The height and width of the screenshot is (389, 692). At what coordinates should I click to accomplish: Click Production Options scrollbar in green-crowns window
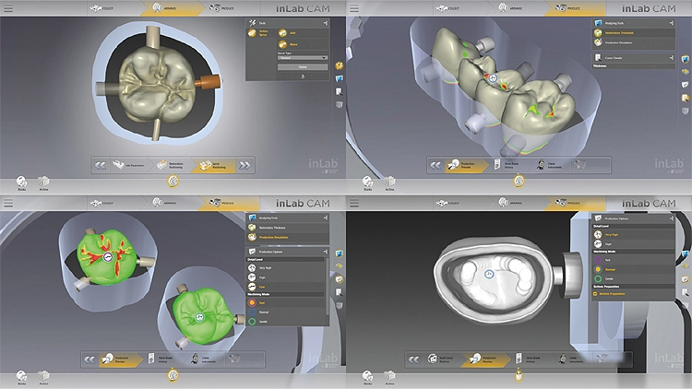coord(327,286)
